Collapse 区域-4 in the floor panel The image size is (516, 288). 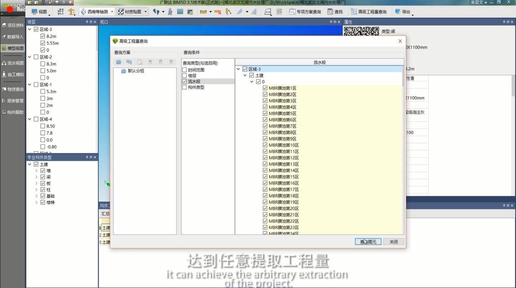pos(29,119)
